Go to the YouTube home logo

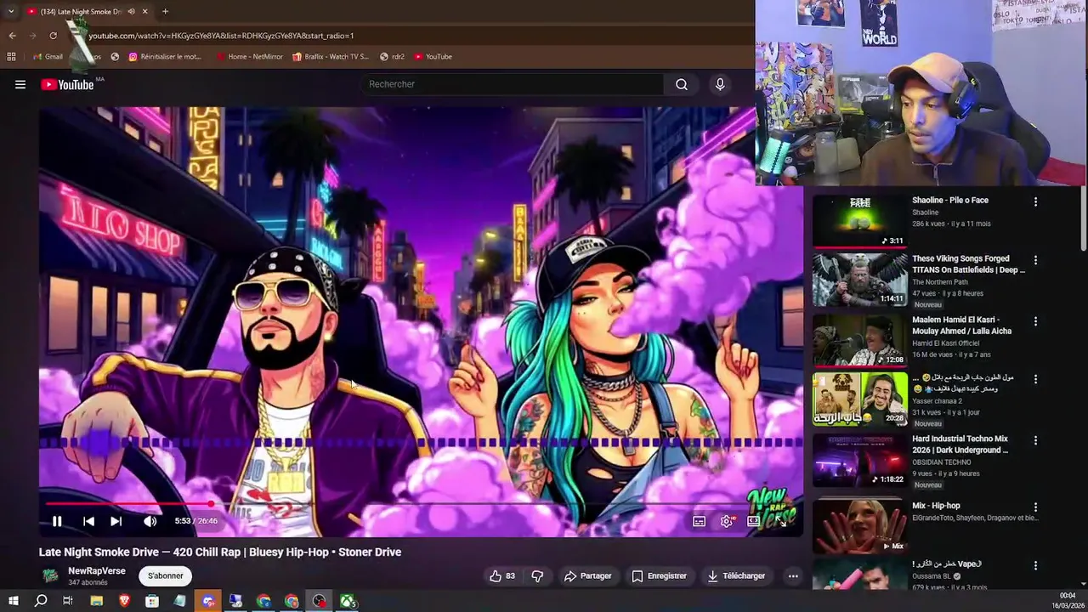[x=67, y=84]
